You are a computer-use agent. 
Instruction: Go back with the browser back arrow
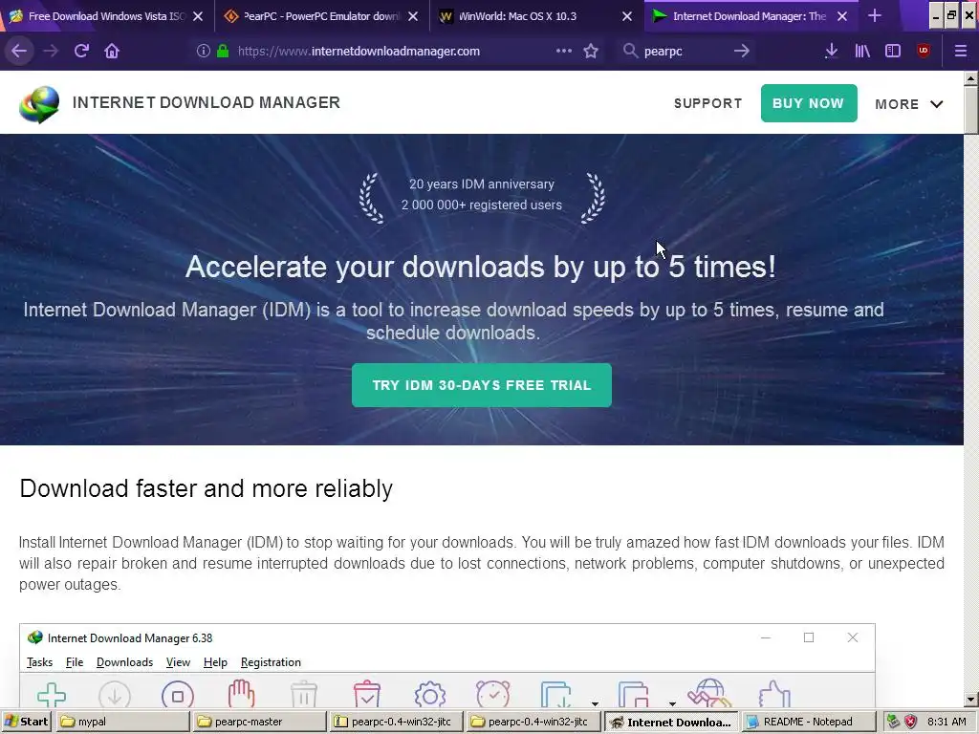(19, 52)
